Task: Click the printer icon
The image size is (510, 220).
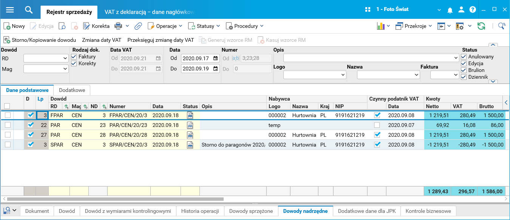Action: coord(119,26)
